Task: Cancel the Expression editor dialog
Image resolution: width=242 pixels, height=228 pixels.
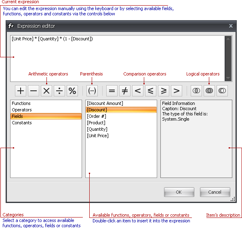Action: 215,192
